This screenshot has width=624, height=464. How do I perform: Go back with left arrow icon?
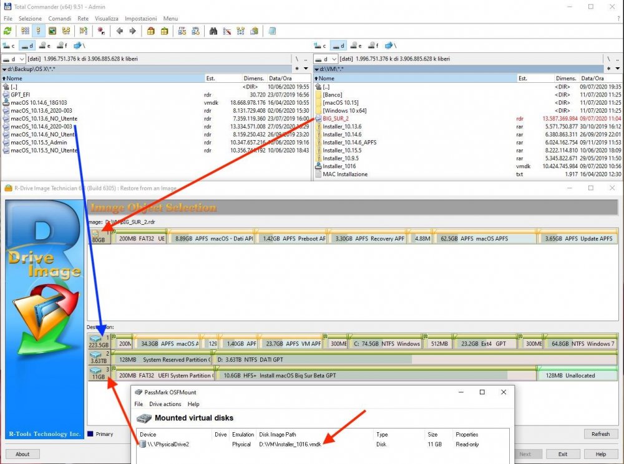(x=119, y=31)
